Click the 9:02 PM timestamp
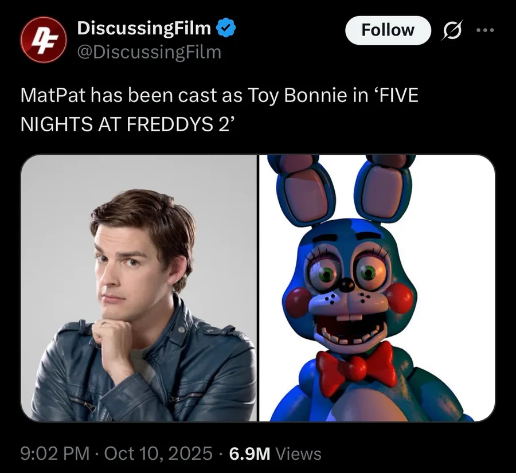The height and width of the screenshot is (473, 516). [x=54, y=454]
